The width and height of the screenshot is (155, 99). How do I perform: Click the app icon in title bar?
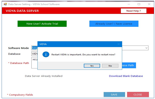click(5, 4)
